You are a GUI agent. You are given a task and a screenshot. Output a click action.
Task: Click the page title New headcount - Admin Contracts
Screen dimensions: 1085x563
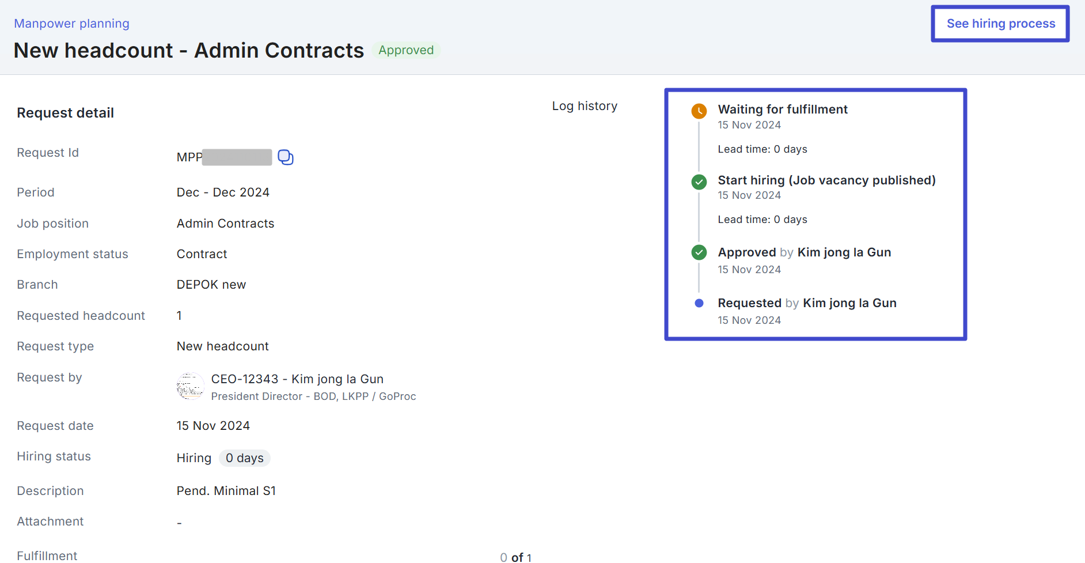click(x=189, y=51)
